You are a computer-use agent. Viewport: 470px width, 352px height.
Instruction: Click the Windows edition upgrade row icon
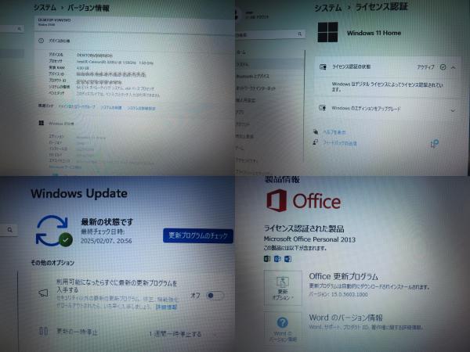click(x=323, y=108)
